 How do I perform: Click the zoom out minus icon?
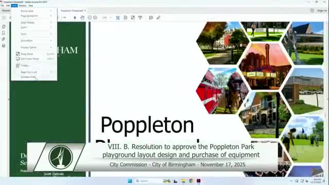[x=89, y=18]
